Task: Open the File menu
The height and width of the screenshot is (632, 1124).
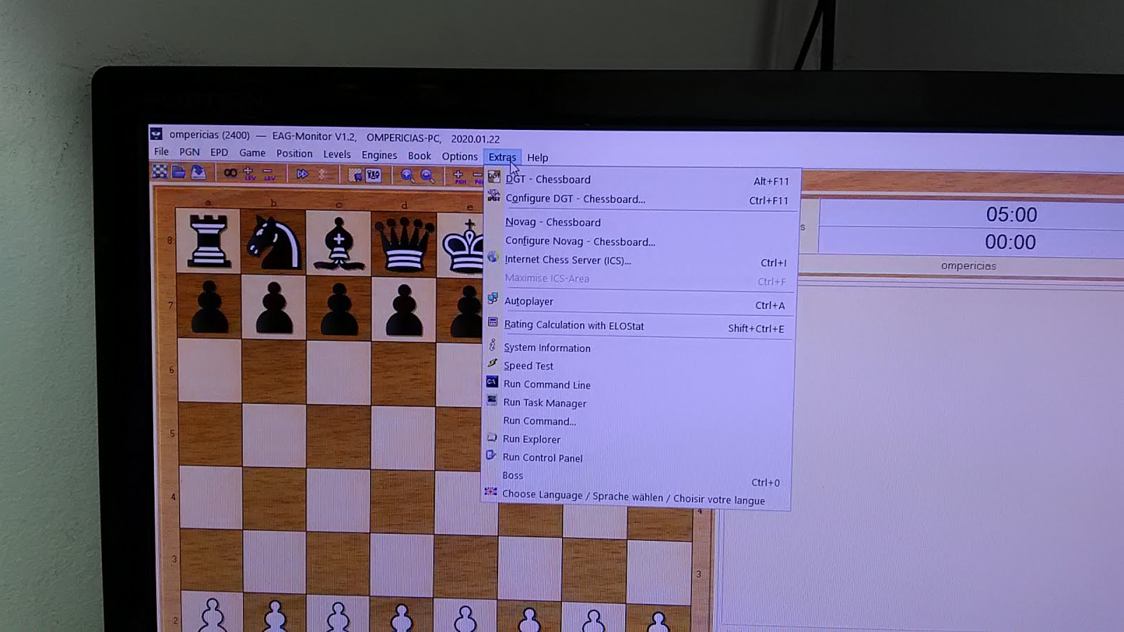Action: (162, 152)
